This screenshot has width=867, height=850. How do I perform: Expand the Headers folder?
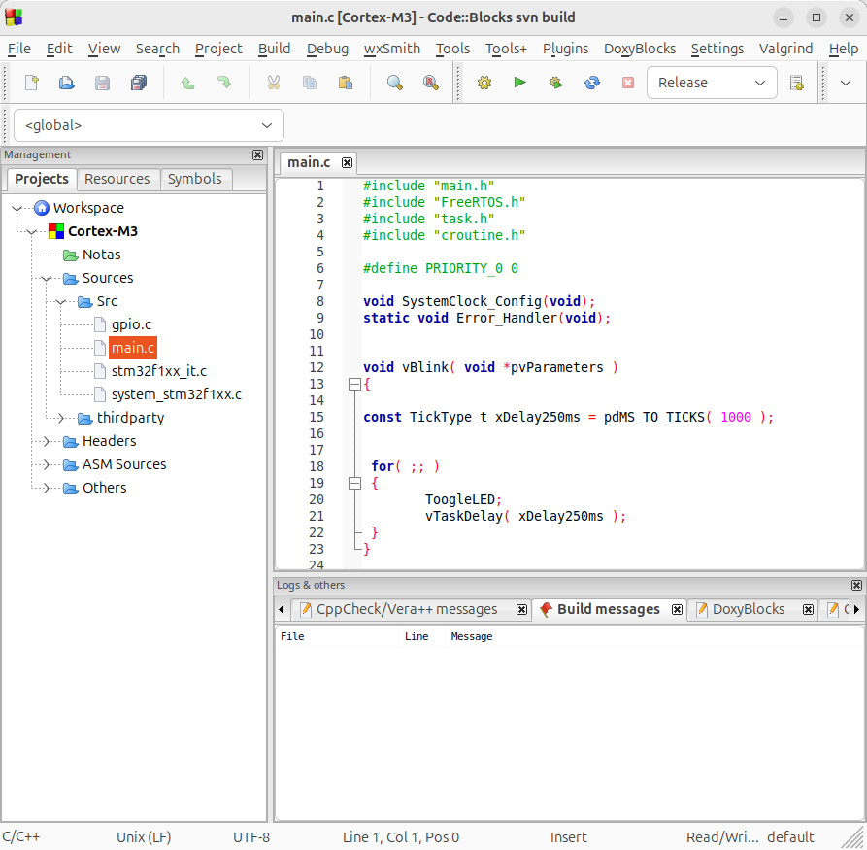click(47, 441)
